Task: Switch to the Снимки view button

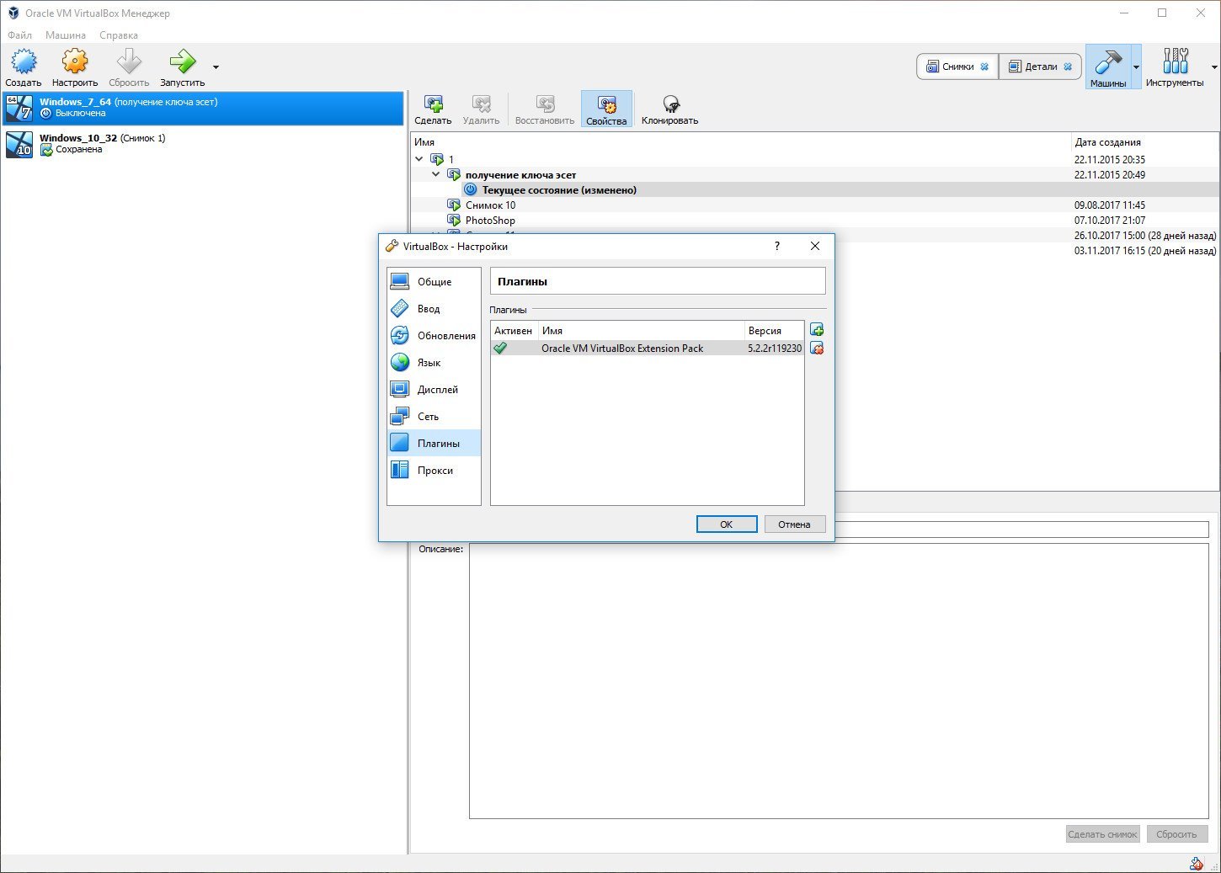Action: pos(957,67)
